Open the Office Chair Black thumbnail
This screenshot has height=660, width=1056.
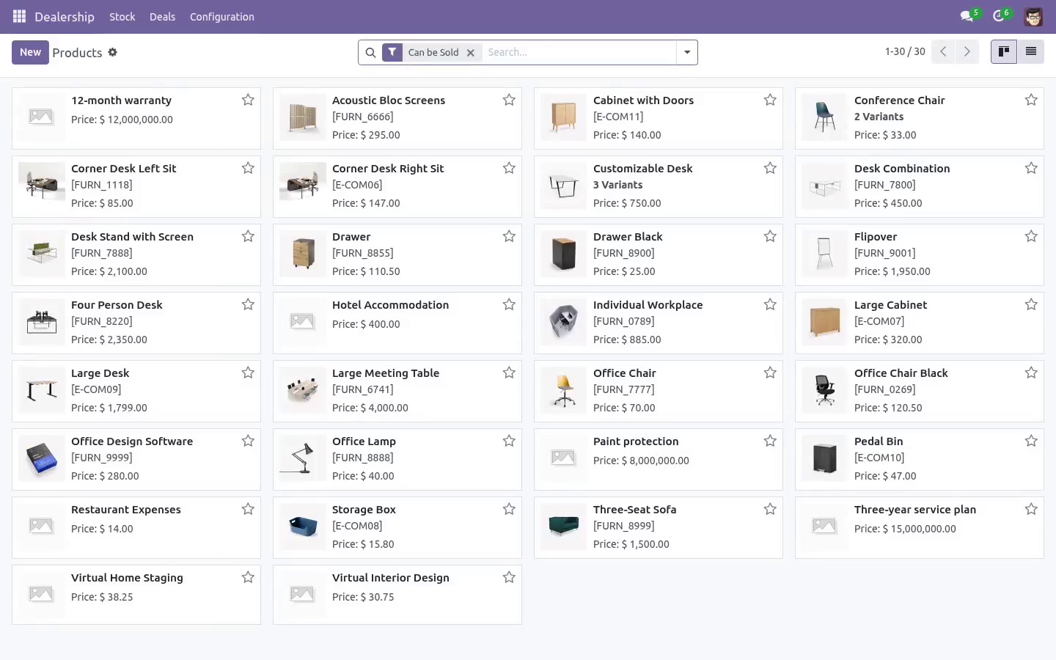point(825,389)
